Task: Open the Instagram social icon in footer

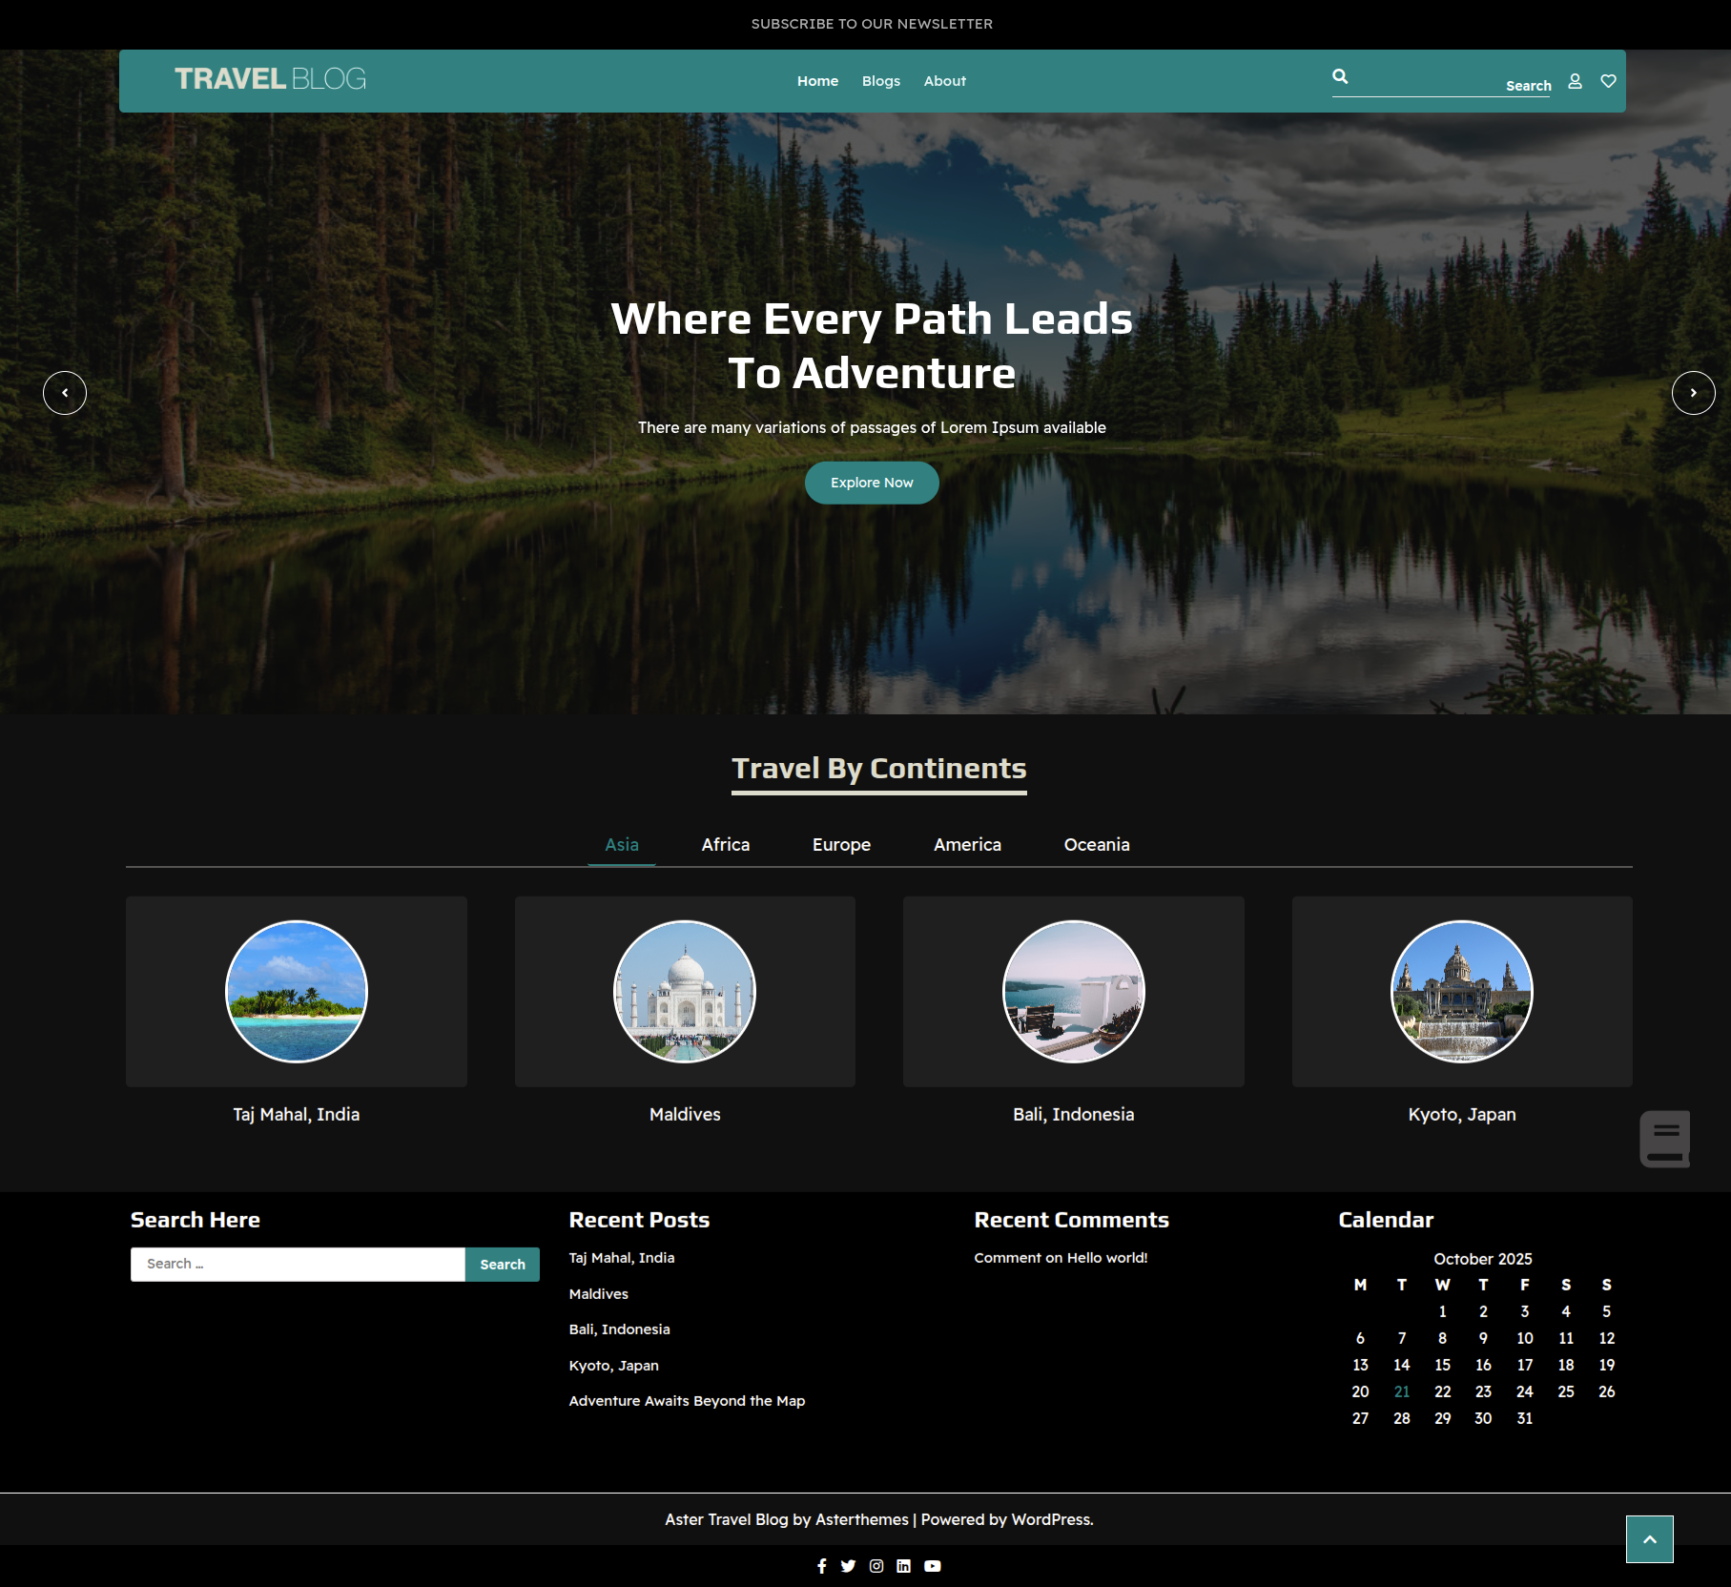Action: (876, 1566)
